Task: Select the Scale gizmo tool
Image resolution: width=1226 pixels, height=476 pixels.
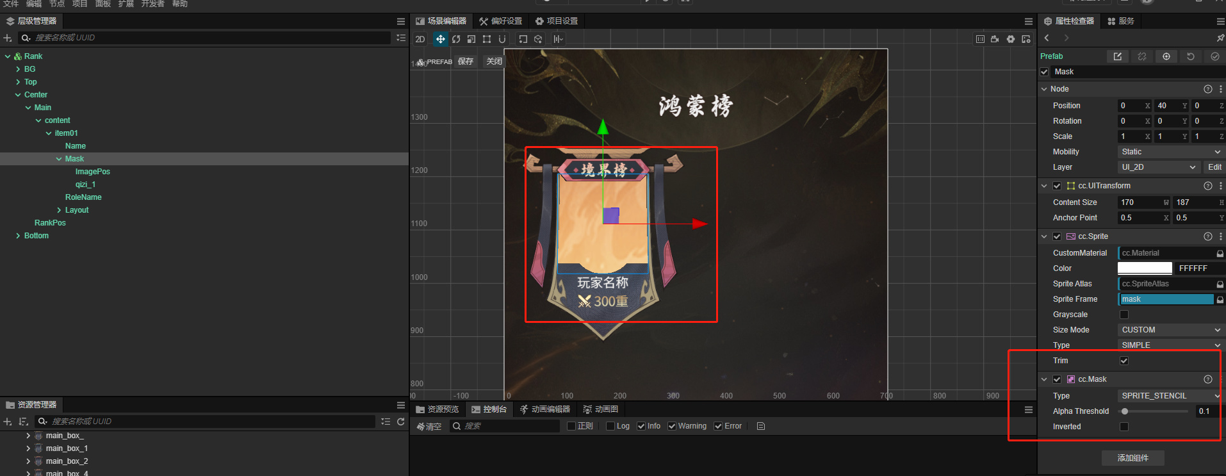Action: click(x=471, y=39)
